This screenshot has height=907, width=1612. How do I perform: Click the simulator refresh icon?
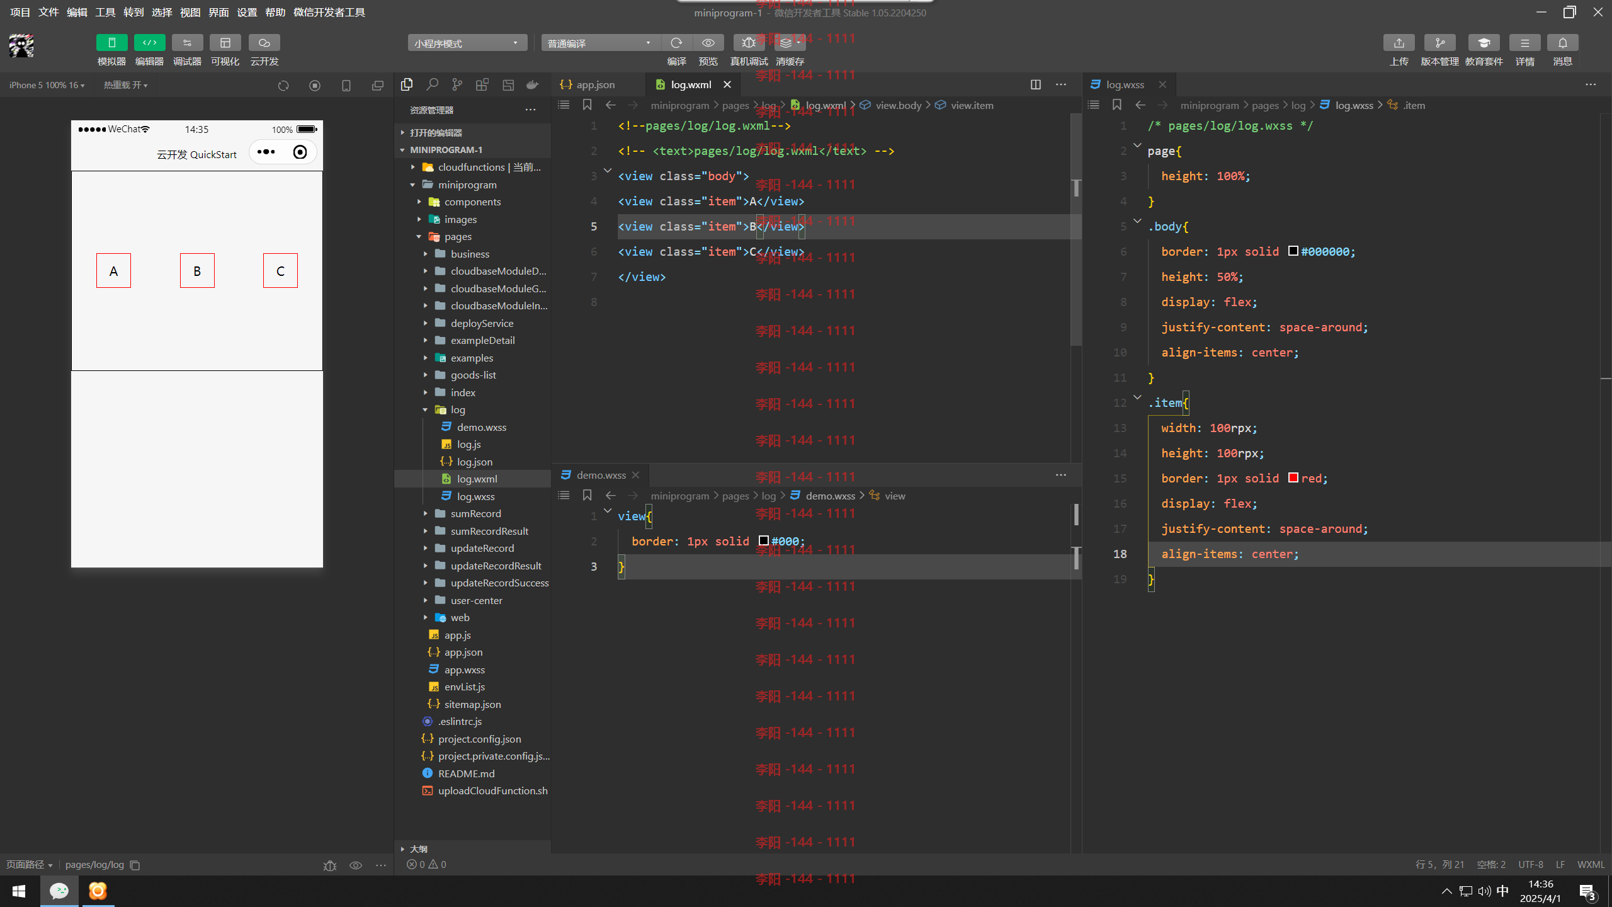(283, 85)
